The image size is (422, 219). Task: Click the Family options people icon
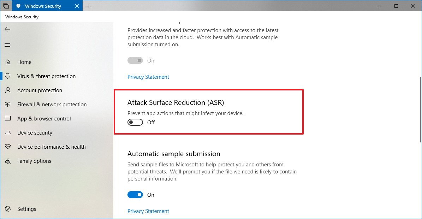coord(8,161)
